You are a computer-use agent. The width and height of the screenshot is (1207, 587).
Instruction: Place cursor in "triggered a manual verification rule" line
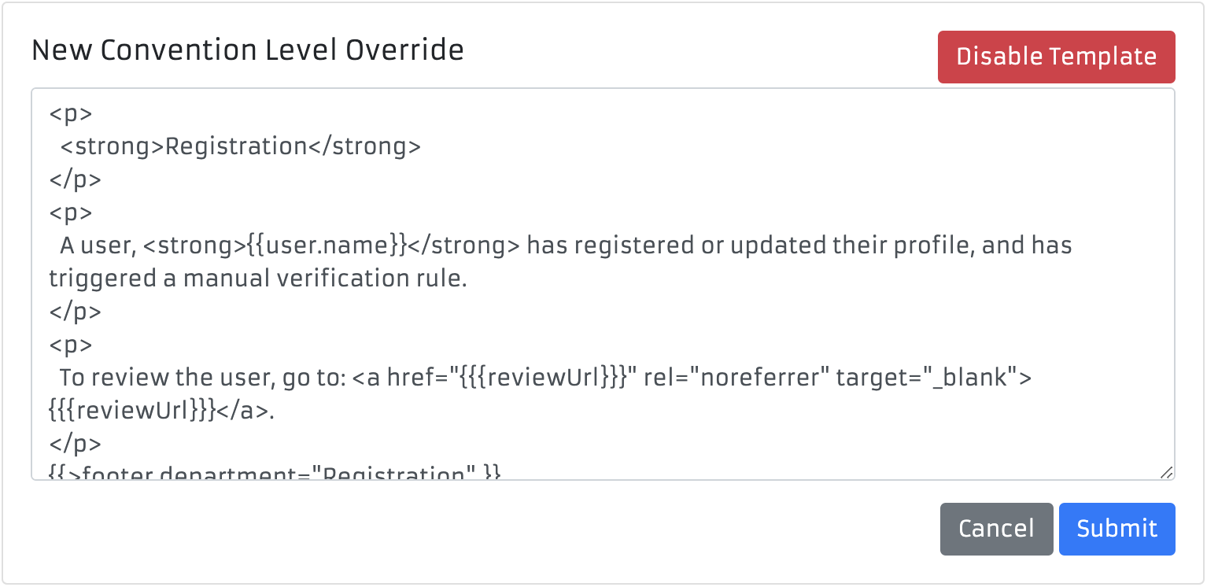pyautogui.click(x=258, y=279)
